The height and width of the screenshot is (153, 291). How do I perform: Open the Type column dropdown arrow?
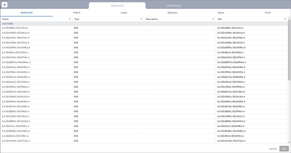[x=141, y=19]
